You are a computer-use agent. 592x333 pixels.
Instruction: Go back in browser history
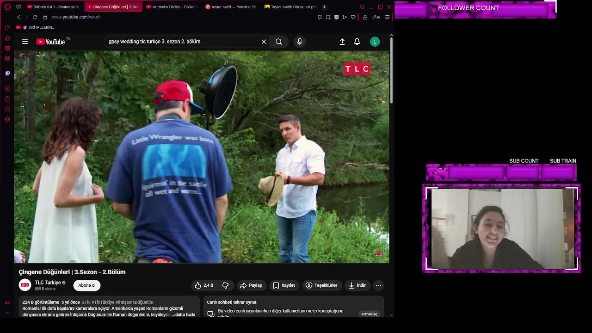click(x=18, y=17)
